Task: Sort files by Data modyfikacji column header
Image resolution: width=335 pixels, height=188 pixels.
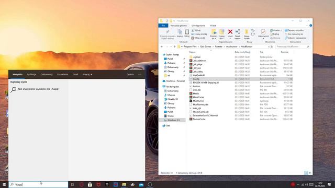Action: [x=242, y=52]
